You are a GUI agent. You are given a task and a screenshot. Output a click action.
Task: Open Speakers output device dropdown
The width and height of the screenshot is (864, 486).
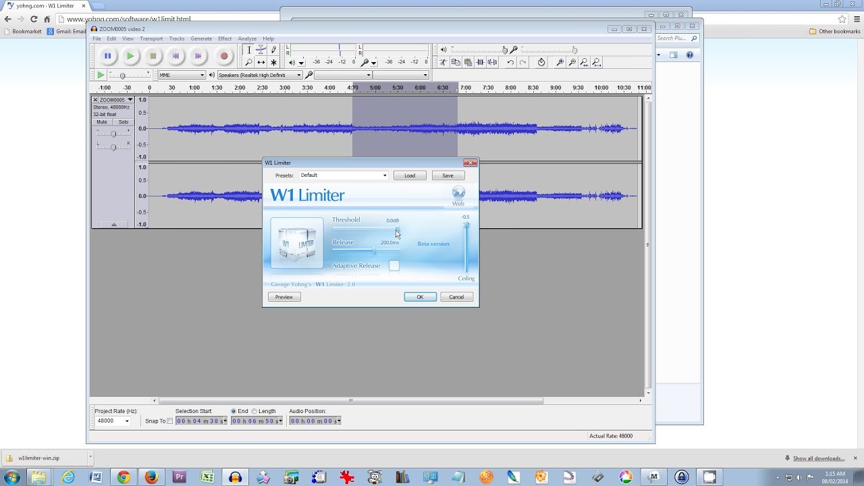[x=259, y=75]
